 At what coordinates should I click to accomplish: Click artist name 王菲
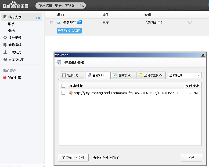pyautogui.click(x=106, y=23)
